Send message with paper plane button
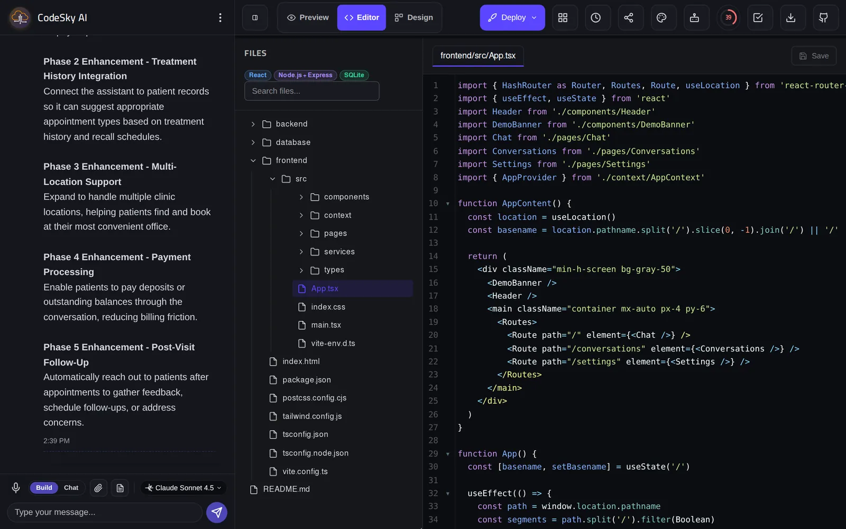Screen dimensions: 846x529 217,512
